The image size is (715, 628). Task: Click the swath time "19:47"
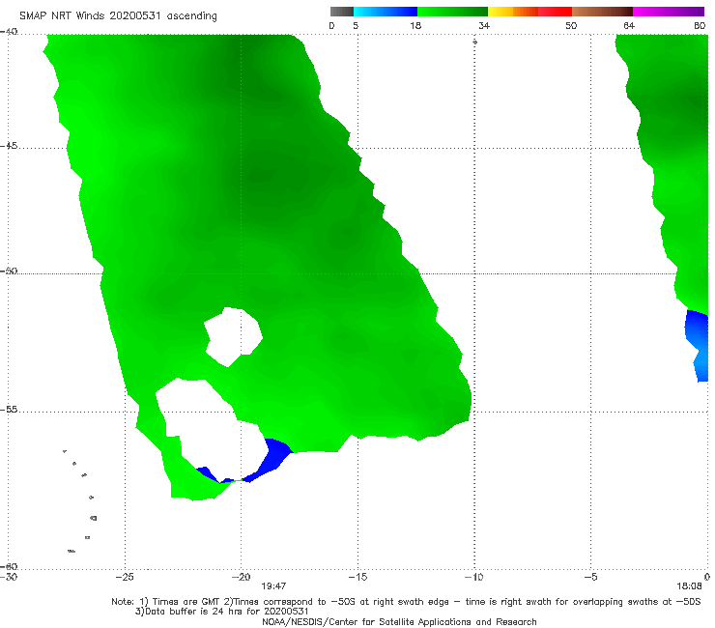(x=273, y=586)
